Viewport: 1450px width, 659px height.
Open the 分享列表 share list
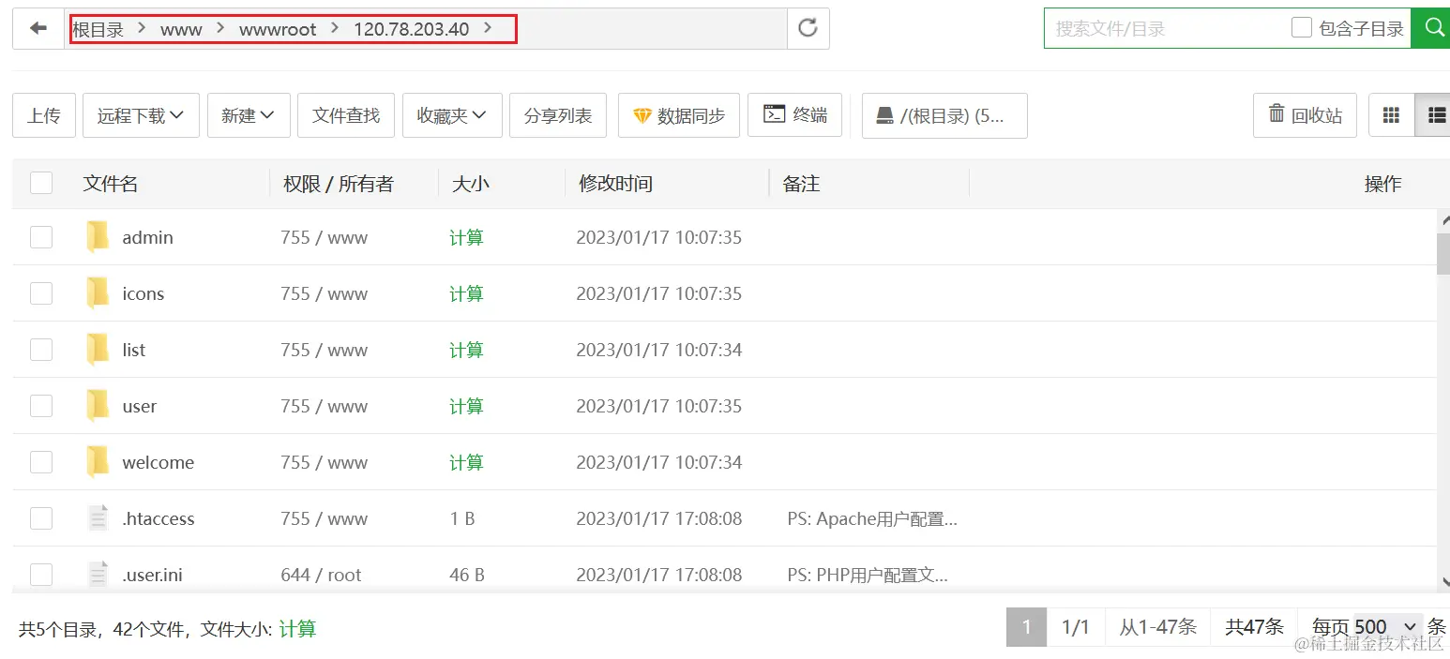(x=558, y=115)
